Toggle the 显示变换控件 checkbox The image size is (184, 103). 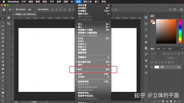click(x=37, y=10)
